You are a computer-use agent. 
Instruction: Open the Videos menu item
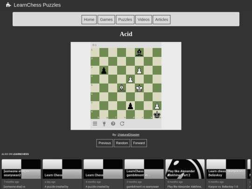(x=144, y=20)
